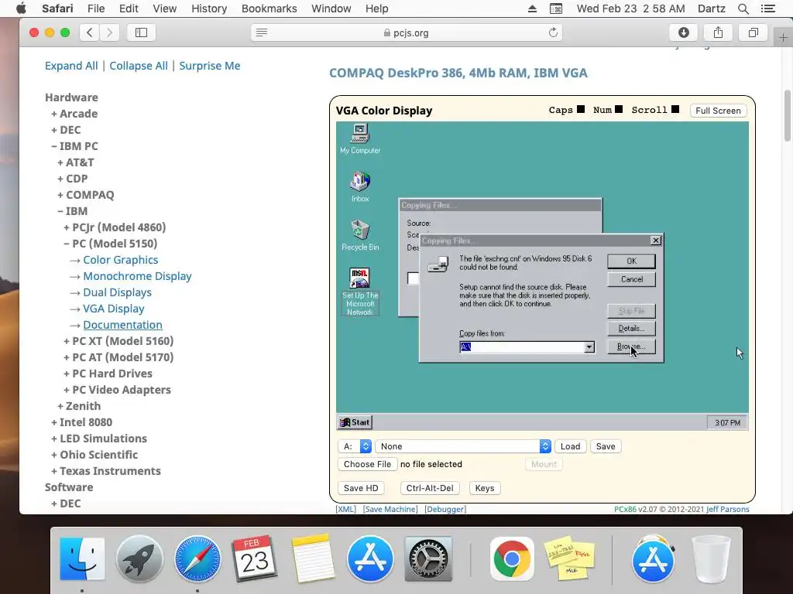
Task: Click the Load diskette button
Action: [571, 446]
